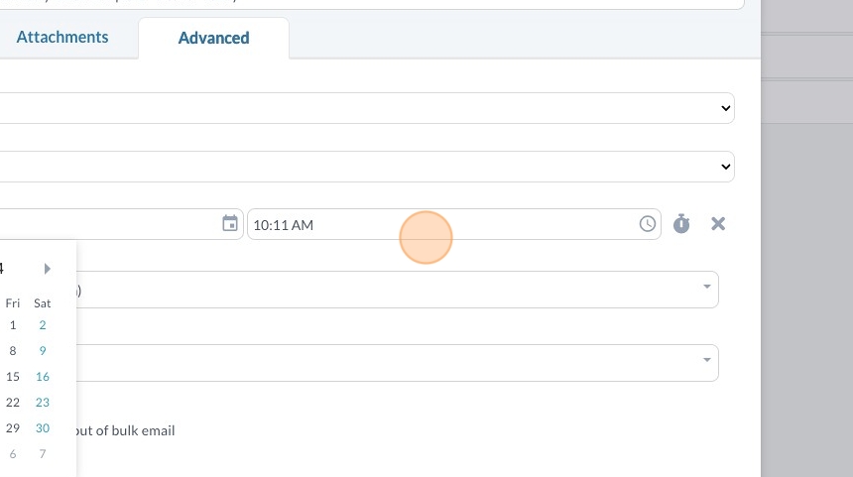
Task: Select Saturday the 23rd in calendar
Action: [x=42, y=403]
